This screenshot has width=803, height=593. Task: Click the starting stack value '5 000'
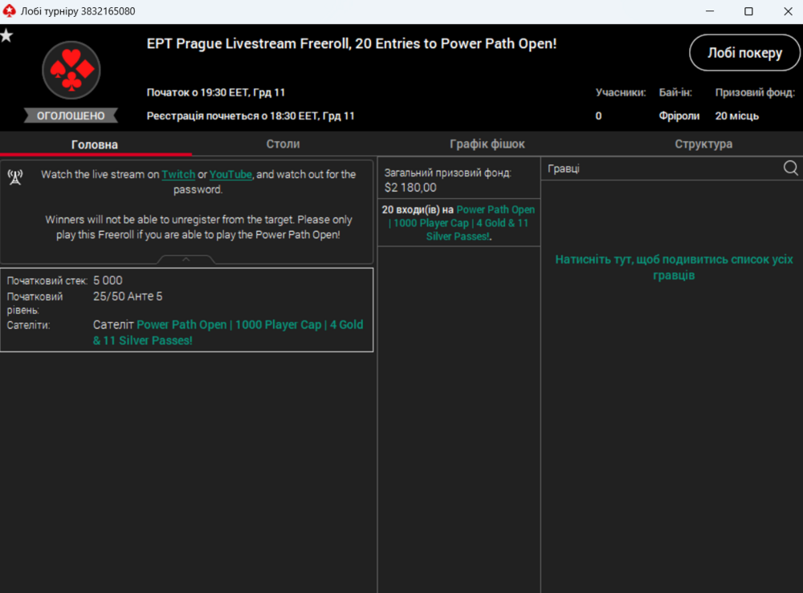click(x=108, y=280)
